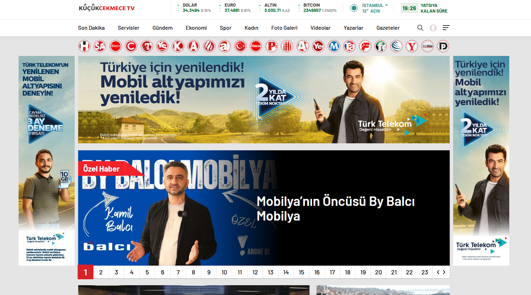Open the 'Ye' newspaper icon
531x295 pixels.
point(318,46)
